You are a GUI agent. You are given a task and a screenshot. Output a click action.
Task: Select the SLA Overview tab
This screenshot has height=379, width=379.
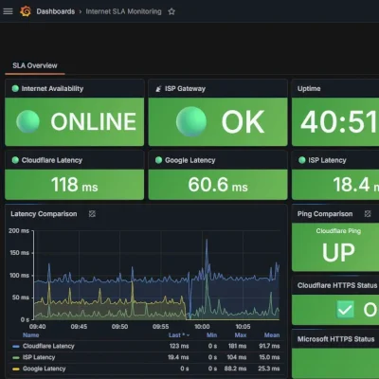point(35,65)
